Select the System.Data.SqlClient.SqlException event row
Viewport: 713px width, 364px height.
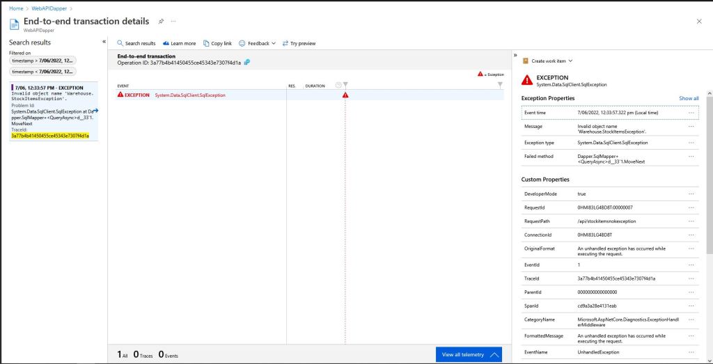tap(189, 95)
